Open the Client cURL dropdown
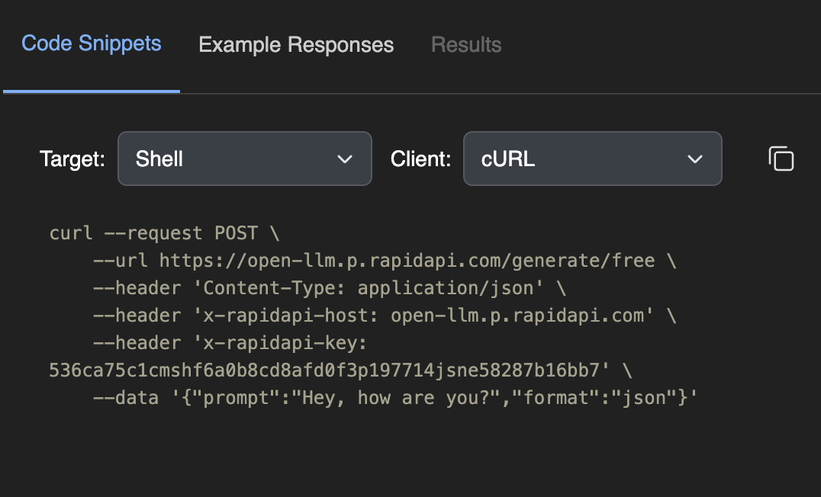The image size is (821, 497). click(x=593, y=159)
